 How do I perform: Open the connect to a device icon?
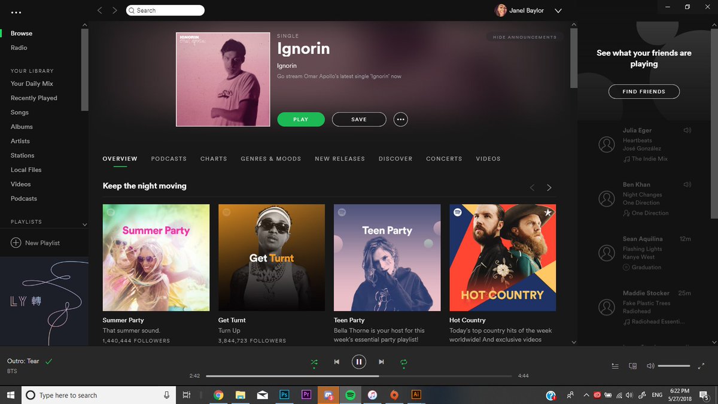point(632,366)
